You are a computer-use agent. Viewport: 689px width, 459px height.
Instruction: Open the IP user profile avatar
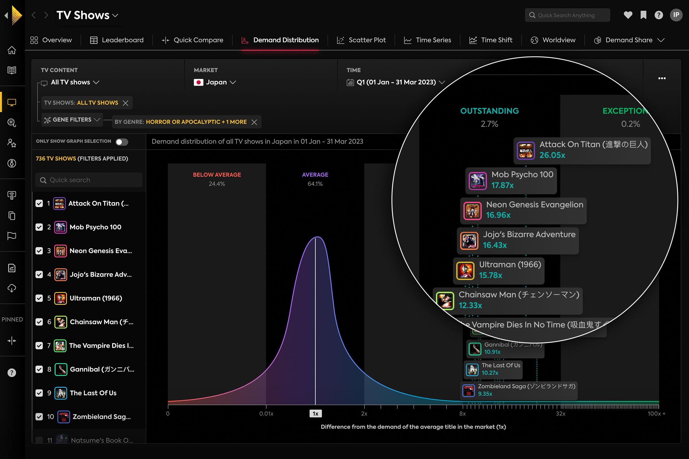[676, 15]
